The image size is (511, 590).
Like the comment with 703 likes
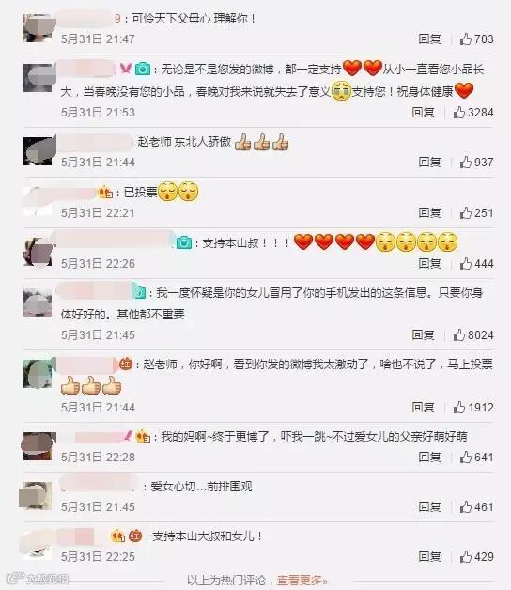pyautogui.click(x=466, y=39)
